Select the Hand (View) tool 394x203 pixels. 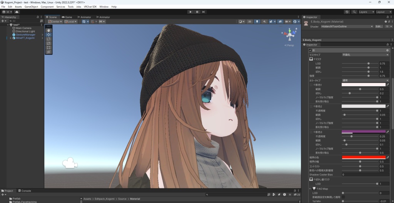click(x=48, y=30)
